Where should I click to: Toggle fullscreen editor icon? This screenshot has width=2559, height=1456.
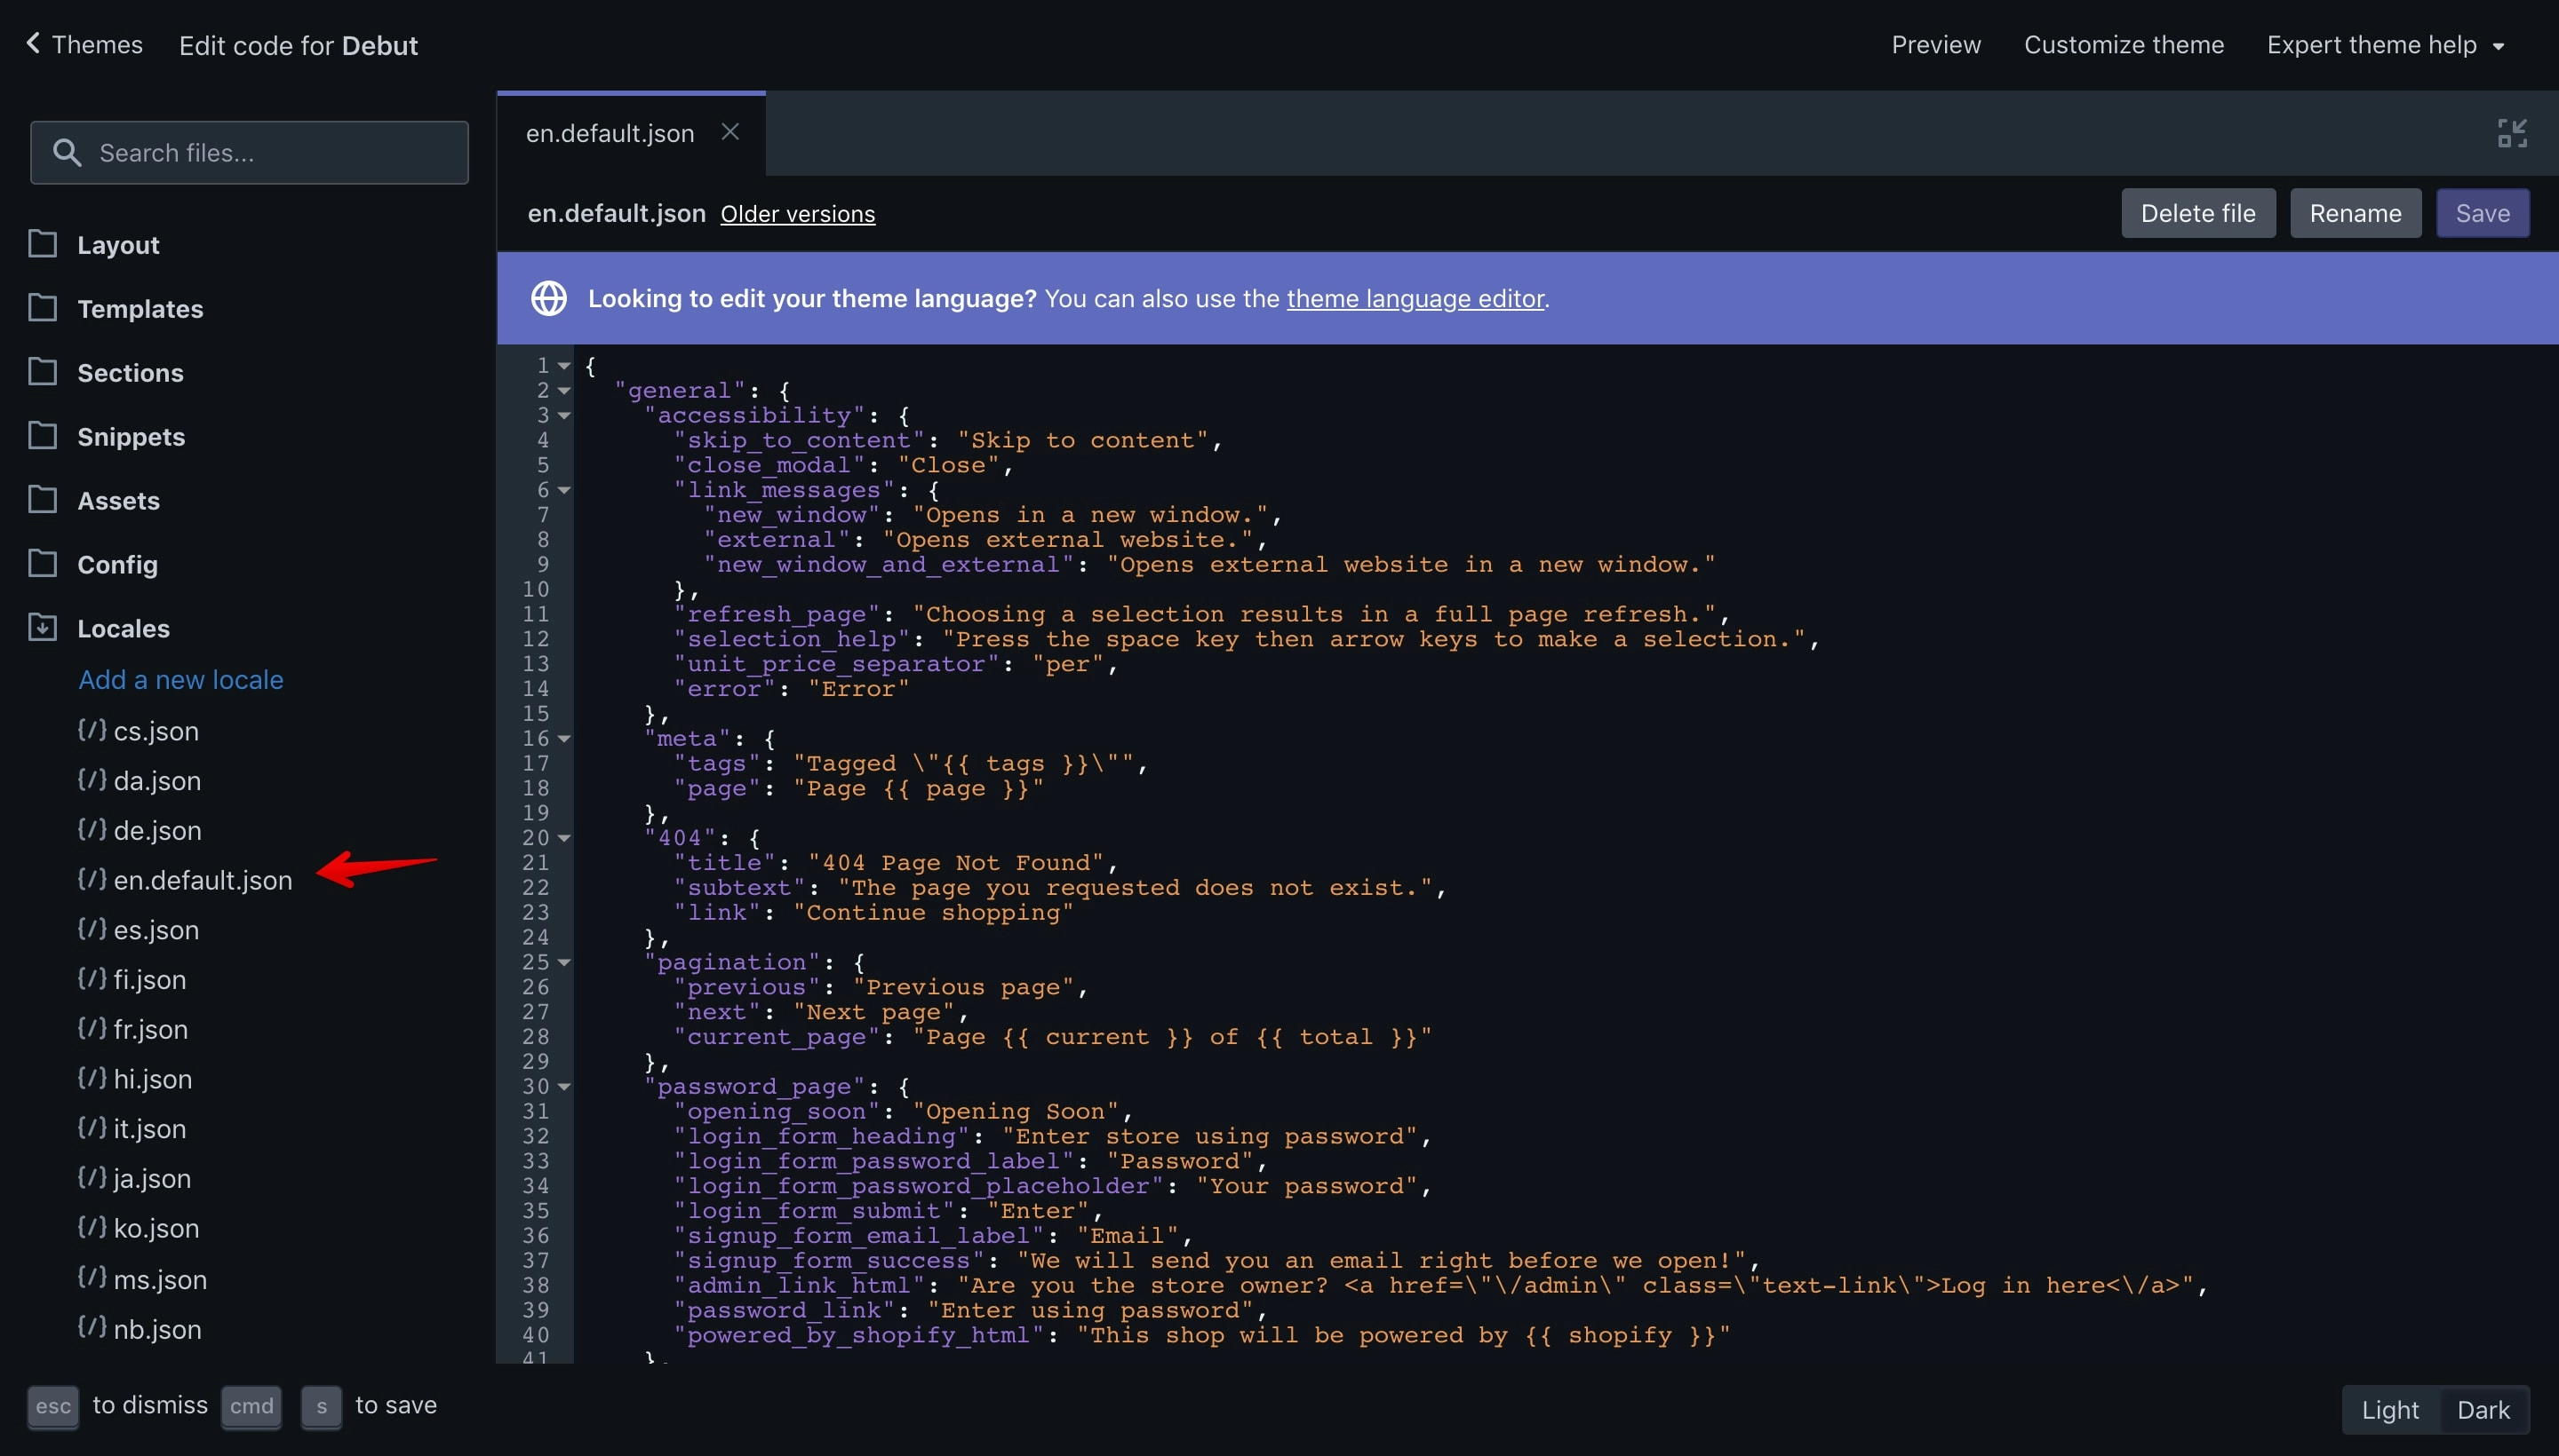pos(2512,133)
